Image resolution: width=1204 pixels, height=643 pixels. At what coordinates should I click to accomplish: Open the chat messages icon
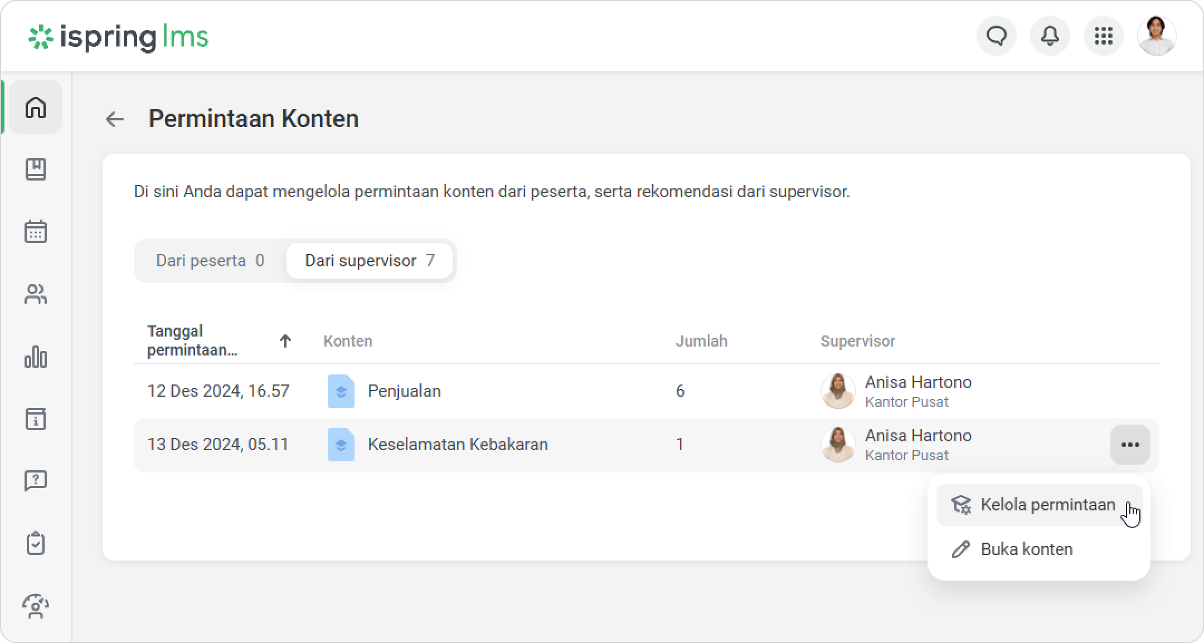coord(996,36)
